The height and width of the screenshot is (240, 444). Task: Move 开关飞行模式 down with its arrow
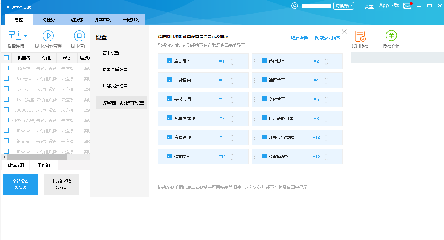tap(326, 140)
